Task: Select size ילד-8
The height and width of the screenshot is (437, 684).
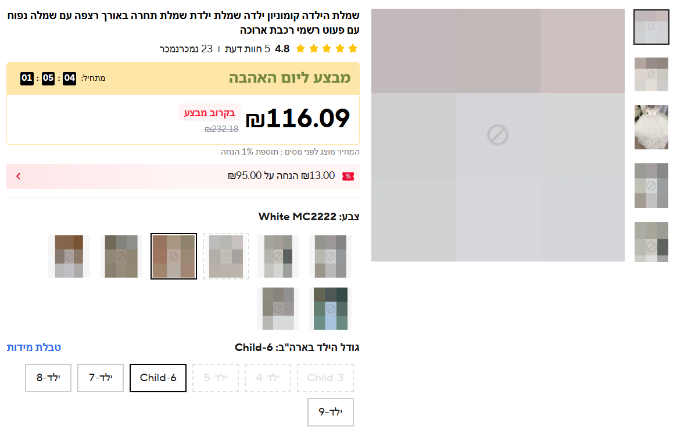Action: pyautogui.click(x=48, y=378)
